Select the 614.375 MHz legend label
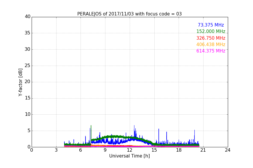The image size is (253, 168). click(x=211, y=51)
